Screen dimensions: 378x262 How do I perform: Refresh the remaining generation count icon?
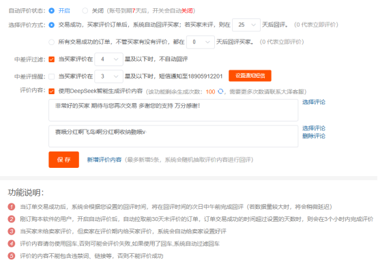(220, 91)
